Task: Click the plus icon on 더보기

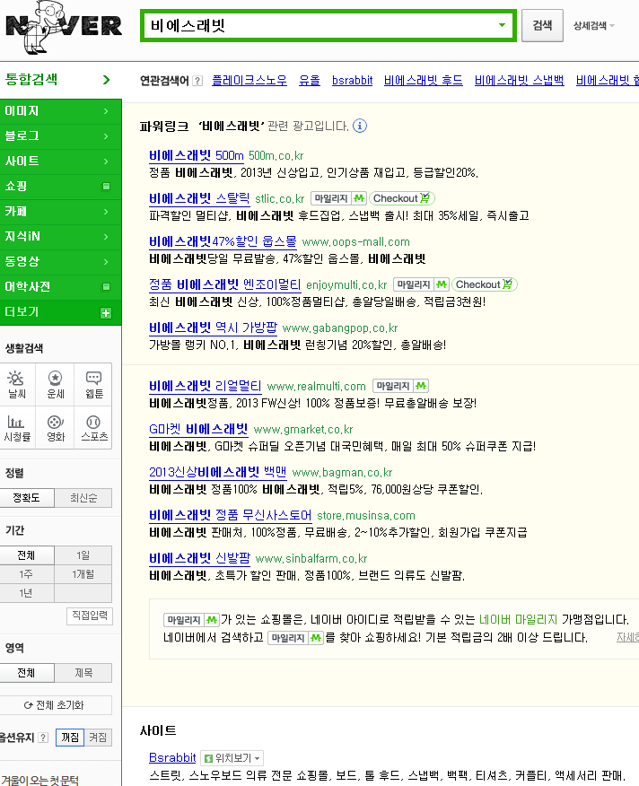Action: [x=106, y=313]
